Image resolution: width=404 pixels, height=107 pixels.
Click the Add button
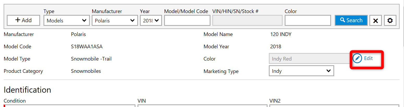click(x=23, y=20)
